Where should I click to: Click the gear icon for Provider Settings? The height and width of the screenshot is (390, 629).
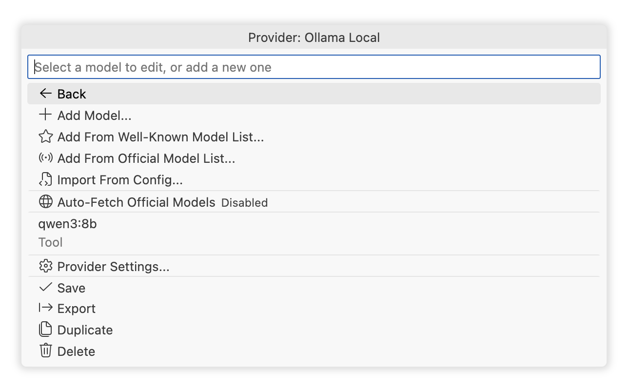pos(45,266)
